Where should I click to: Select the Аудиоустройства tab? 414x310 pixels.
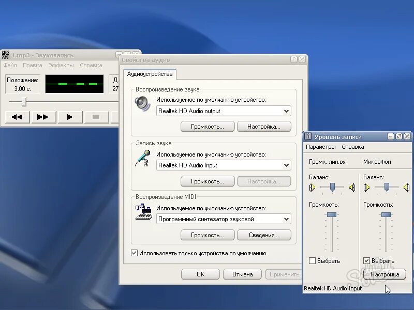150,74
